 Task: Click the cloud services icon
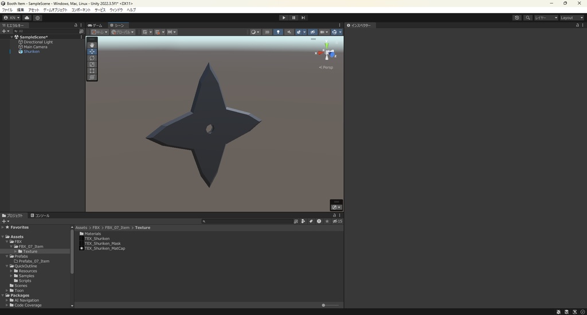click(x=27, y=18)
